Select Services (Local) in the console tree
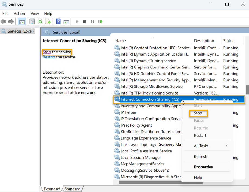The height and width of the screenshot is (192, 249). (x=20, y=31)
